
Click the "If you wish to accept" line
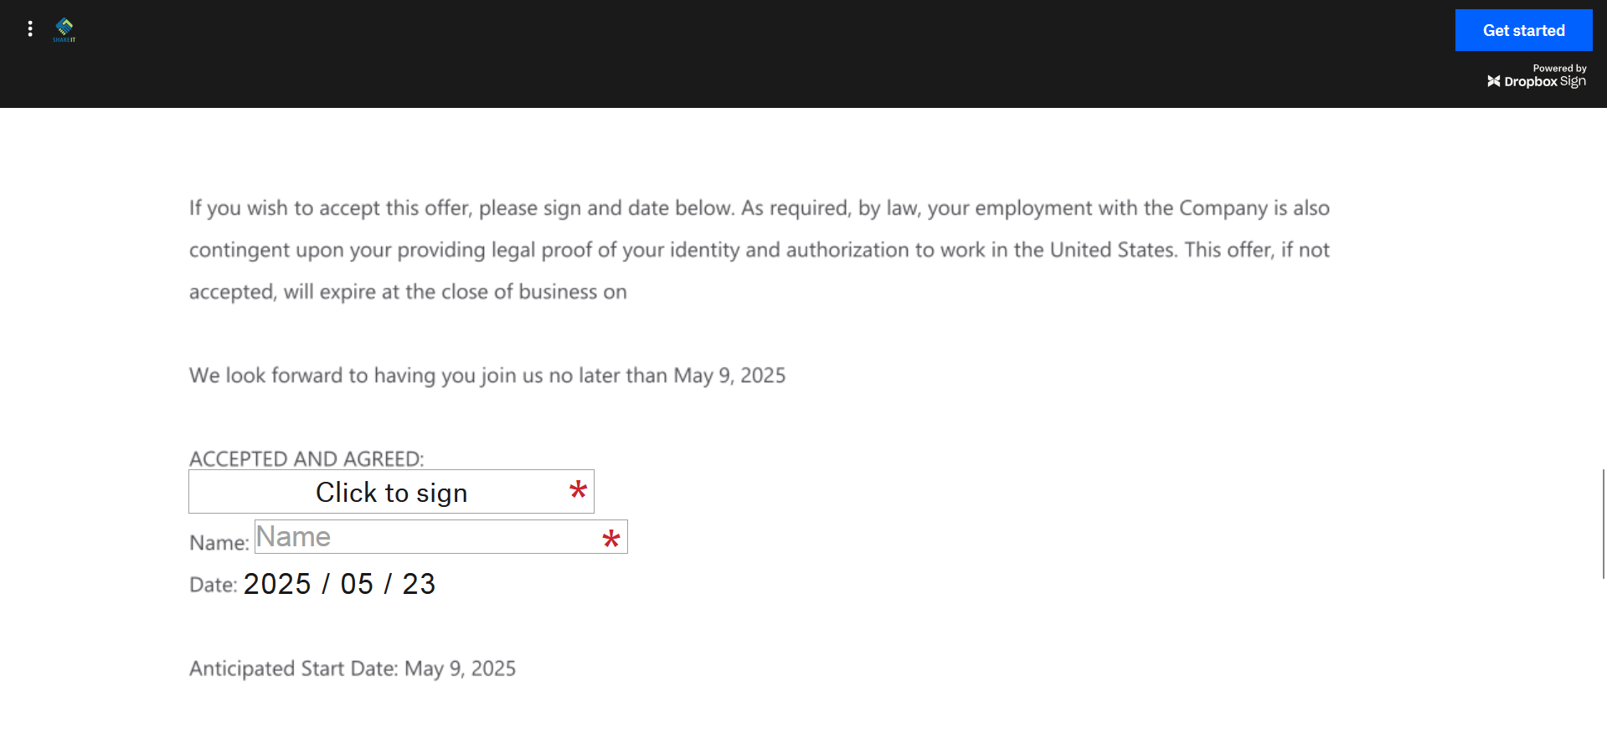pyautogui.click(x=760, y=208)
